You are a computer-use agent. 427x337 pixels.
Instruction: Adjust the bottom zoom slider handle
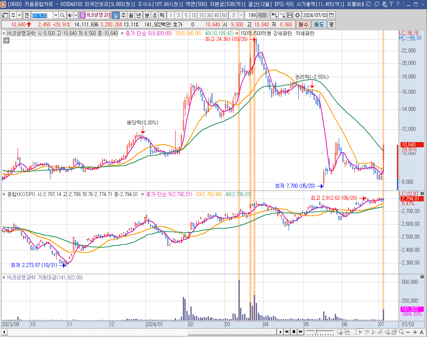(316, 332)
